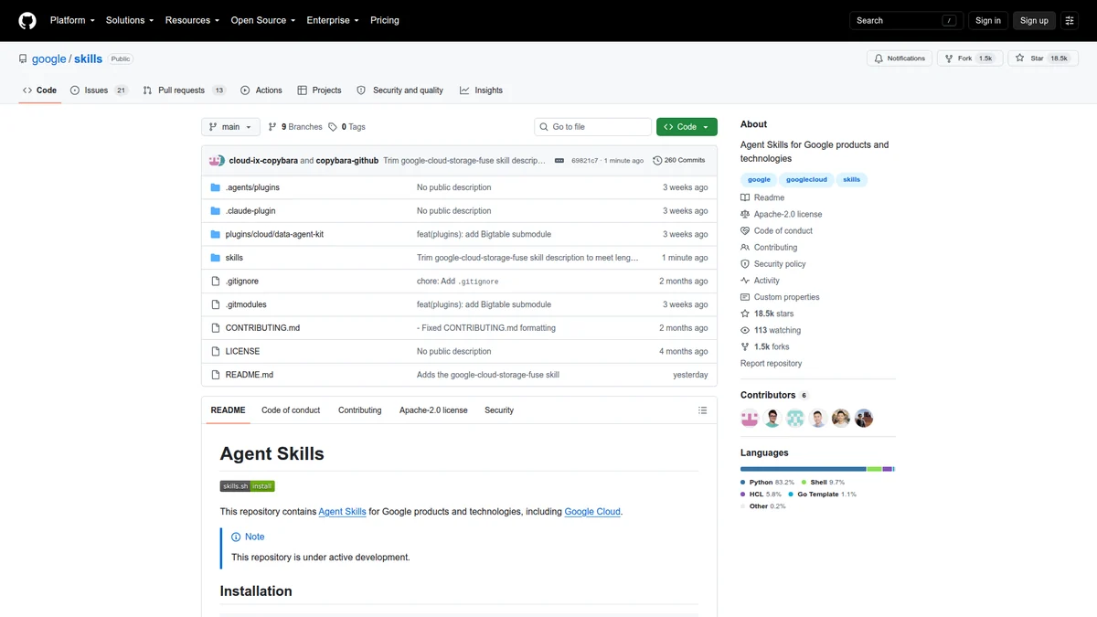Viewport: 1097px width, 617px height.
Task: Click the GitHub logo in the header
Action: point(27,20)
